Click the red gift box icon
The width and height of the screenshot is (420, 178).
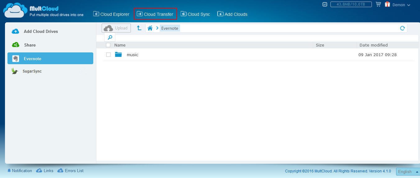pyautogui.click(x=387, y=4)
